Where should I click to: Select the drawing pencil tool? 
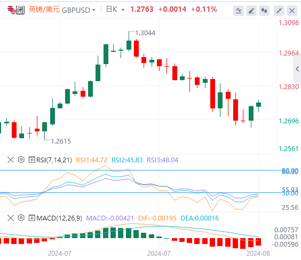tap(251, 11)
